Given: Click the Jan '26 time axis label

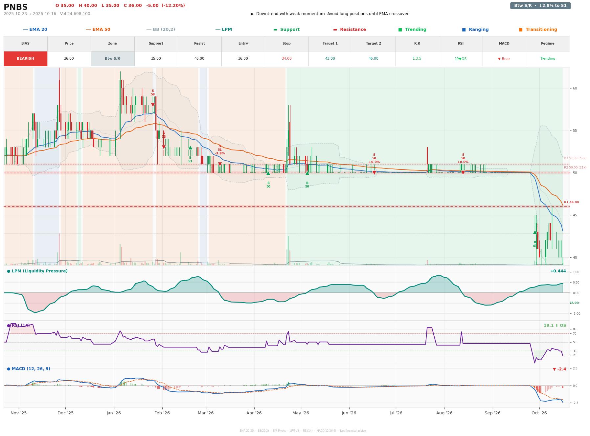Looking at the screenshot, I should click(x=114, y=413).
